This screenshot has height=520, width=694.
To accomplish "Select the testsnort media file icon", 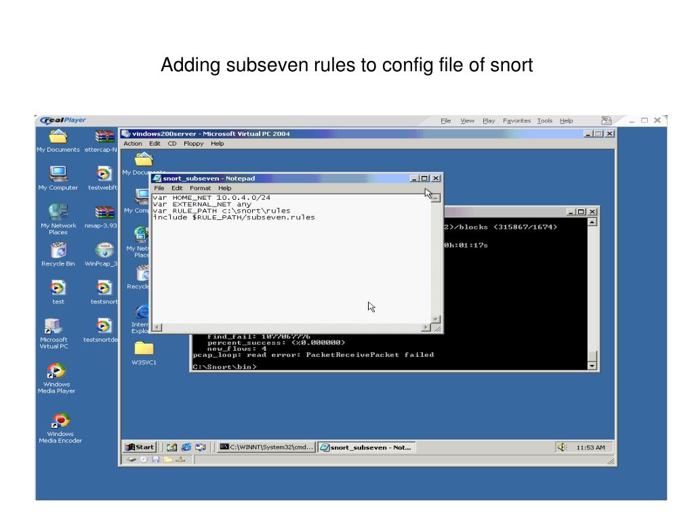I will coord(104,288).
